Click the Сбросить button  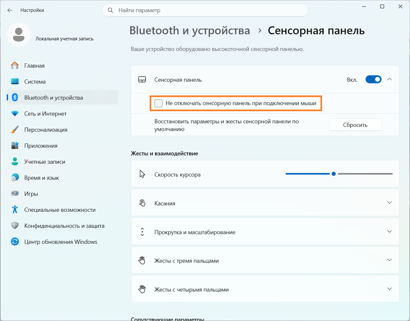pyautogui.click(x=355, y=125)
